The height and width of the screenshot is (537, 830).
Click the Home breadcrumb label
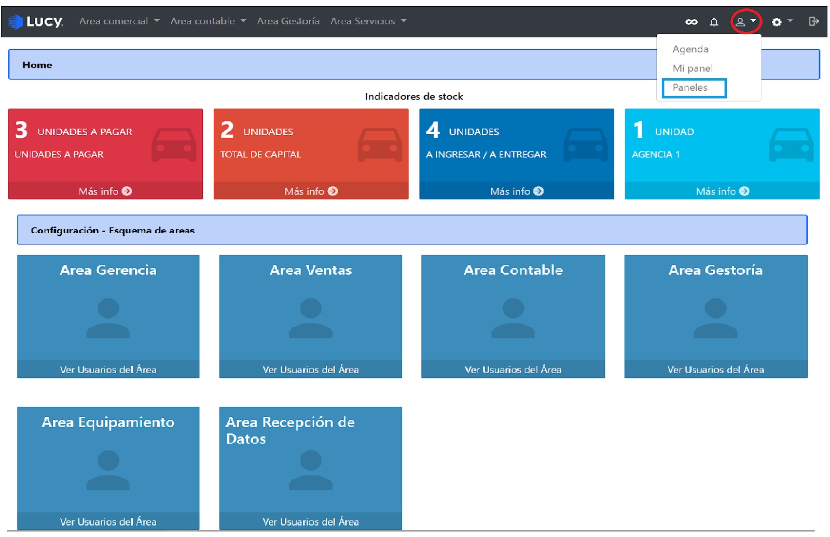click(x=37, y=65)
